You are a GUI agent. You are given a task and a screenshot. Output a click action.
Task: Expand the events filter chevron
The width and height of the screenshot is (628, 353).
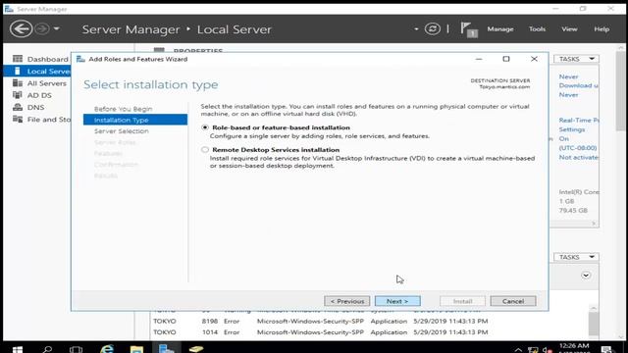tap(586, 276)
